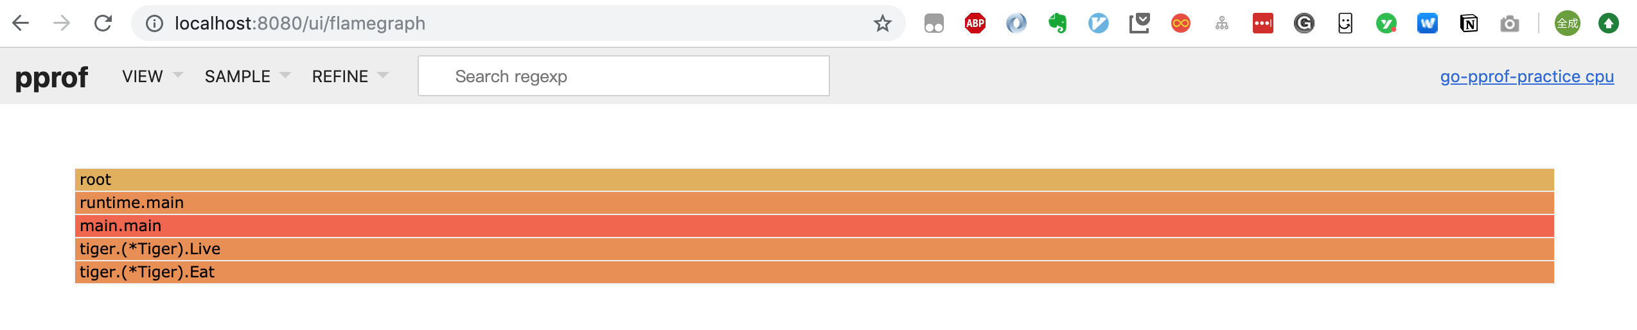
Task: Click the camera screenshot extension icon
Action: click(1510, 24)
